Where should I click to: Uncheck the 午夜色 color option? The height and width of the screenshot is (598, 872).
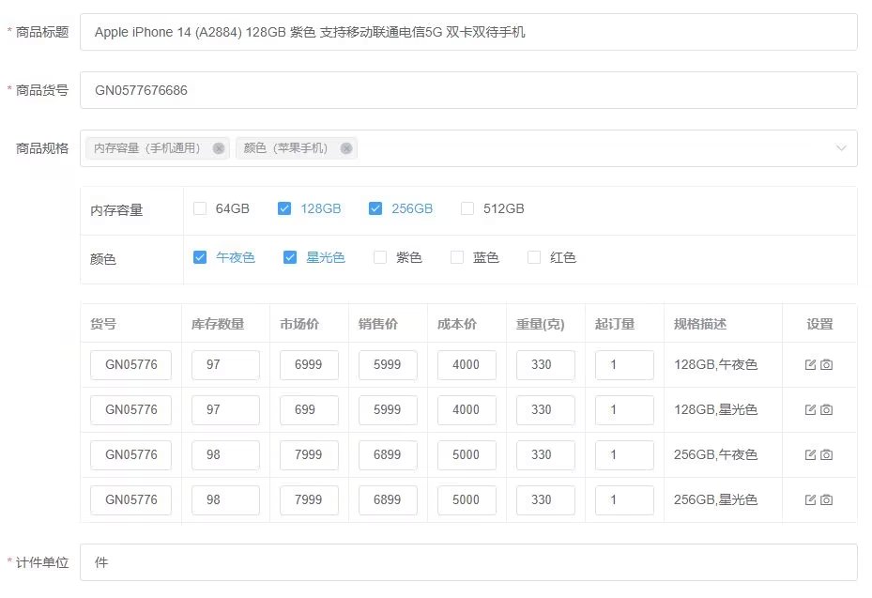click(200, 257)
